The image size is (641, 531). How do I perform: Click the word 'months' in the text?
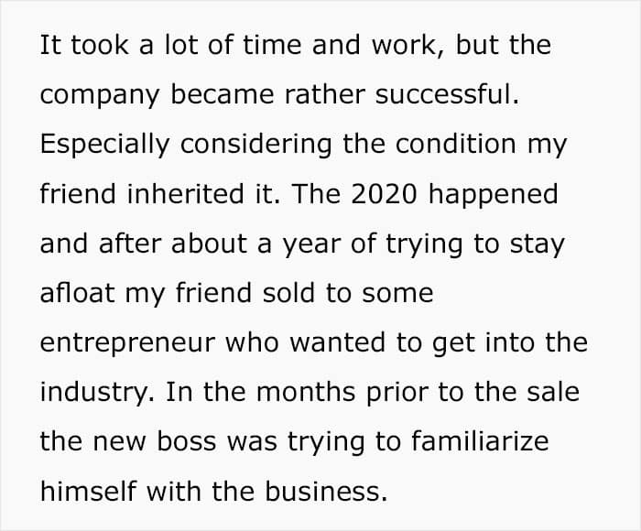click(306, 392)
